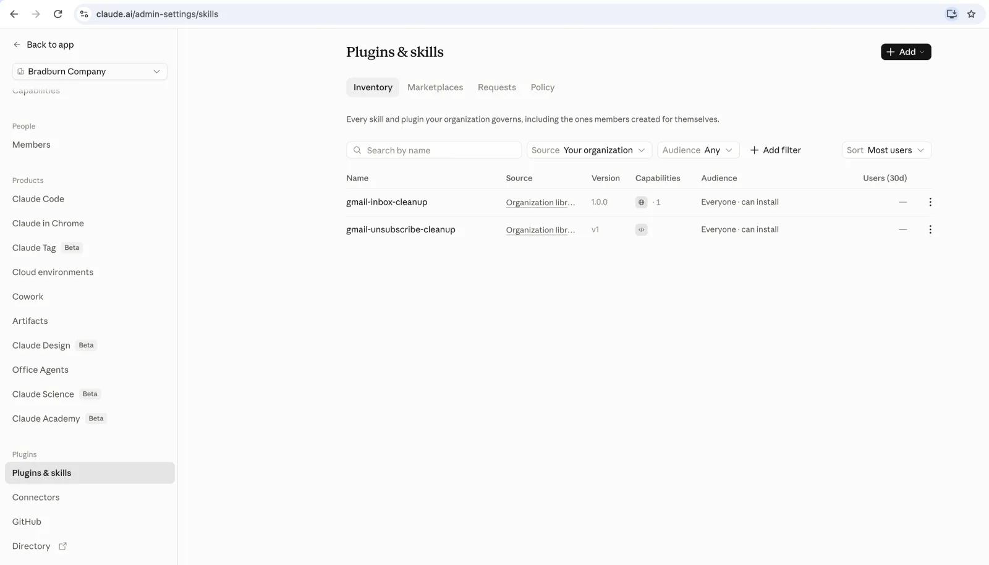This screenshot has width=989, height=565.
Task: Click Audience column header
Action: [x=719, y=178]
